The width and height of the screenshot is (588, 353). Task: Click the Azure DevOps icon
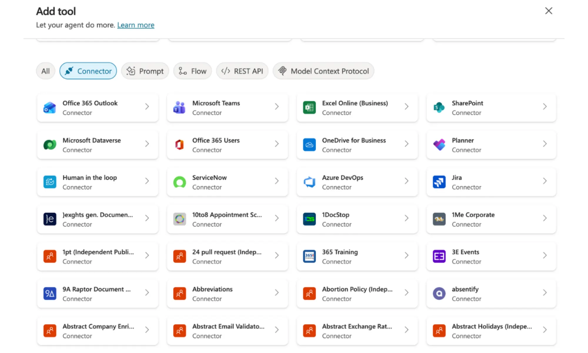click(x=309, y=182)
